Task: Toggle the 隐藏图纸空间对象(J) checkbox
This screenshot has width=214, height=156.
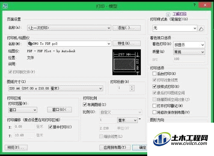Action: (155, 99)
